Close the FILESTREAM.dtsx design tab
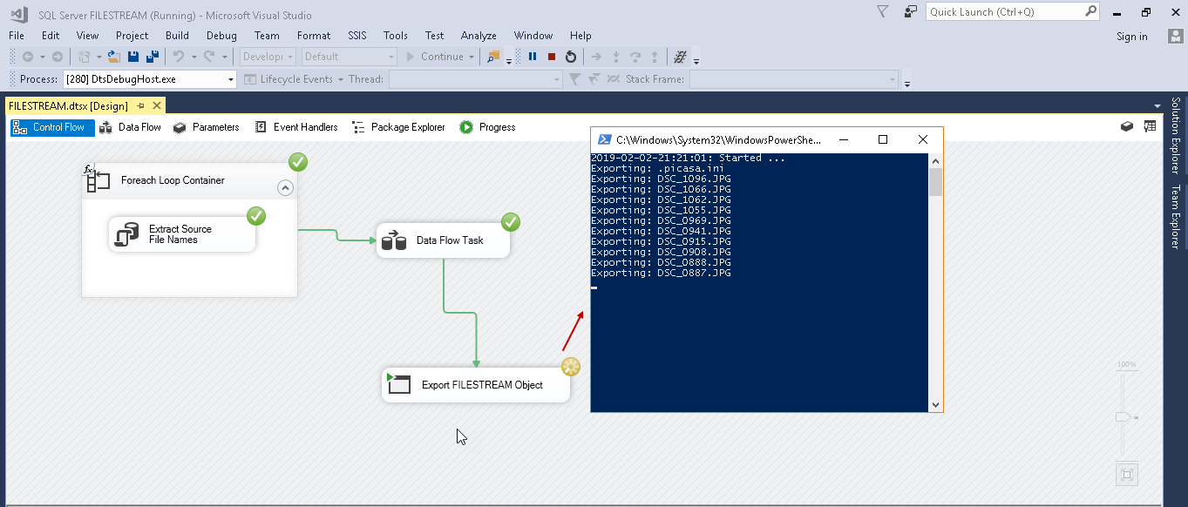The height and width of the screenshot is (507, 1188). click(157, 105)
